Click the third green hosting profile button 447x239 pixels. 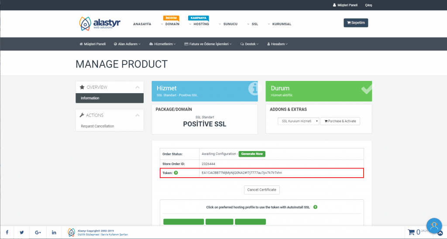click(250, 222)
